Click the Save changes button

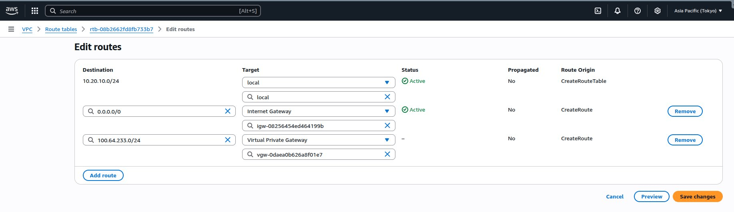pyautogui.click(x=697, y=196)
